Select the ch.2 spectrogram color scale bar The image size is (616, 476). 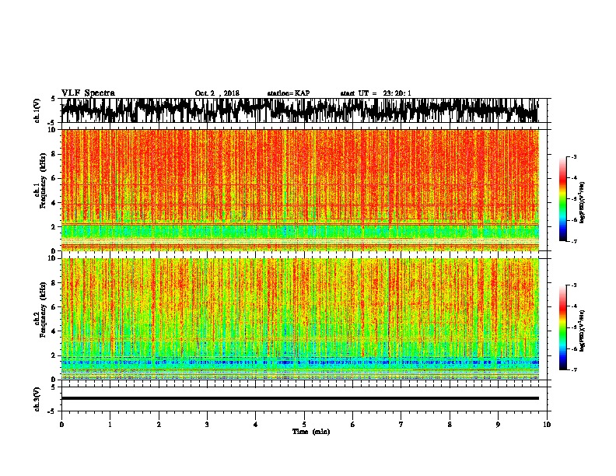562,327
